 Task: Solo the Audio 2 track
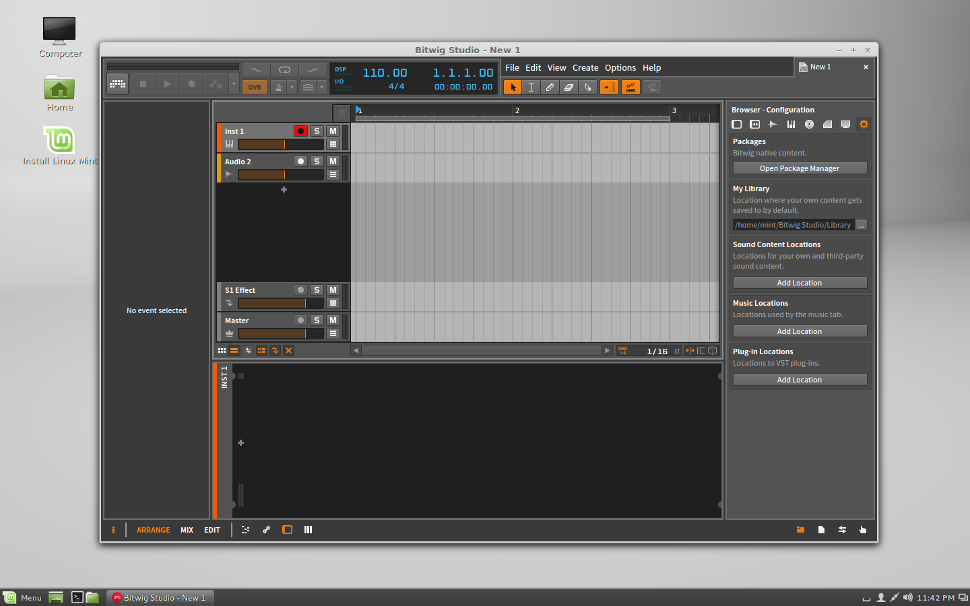coord(317,162)
